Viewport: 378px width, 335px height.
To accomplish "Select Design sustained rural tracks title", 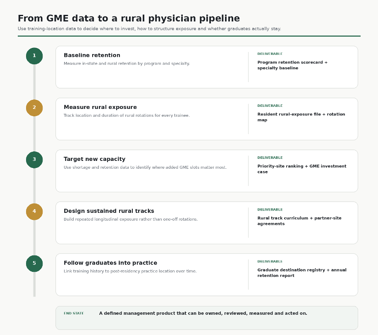I will point(109,211).
